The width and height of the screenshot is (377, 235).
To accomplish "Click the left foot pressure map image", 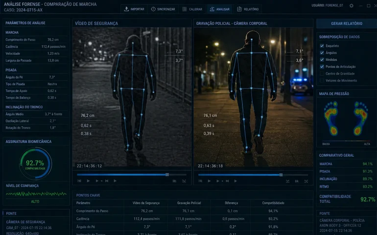I will tap(331, 118).
